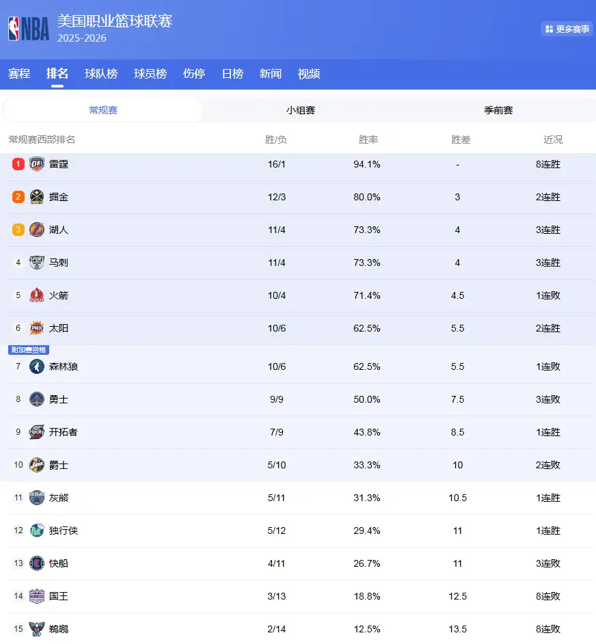Screen dimensions: 596x644
Task: Click the Warriors (勇士) team logo
Action: pos(37,399)
